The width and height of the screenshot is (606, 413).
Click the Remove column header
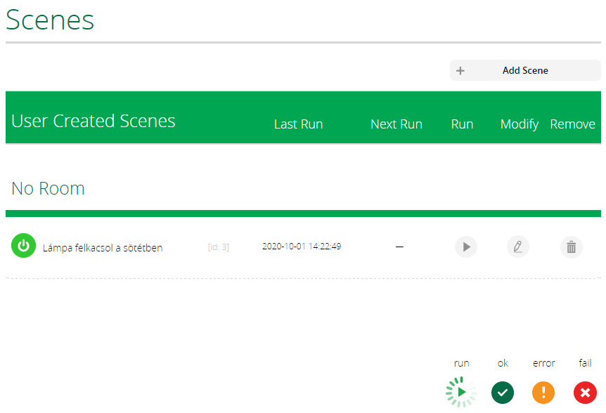[x=572, y=124]
